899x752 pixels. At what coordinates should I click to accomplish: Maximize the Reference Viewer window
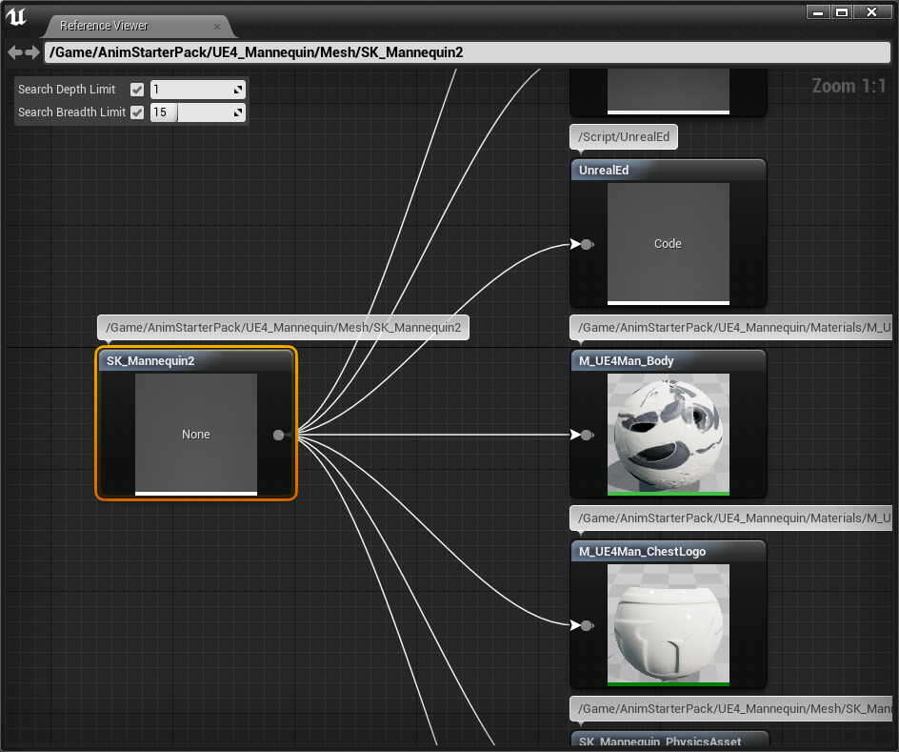[842, 12]
